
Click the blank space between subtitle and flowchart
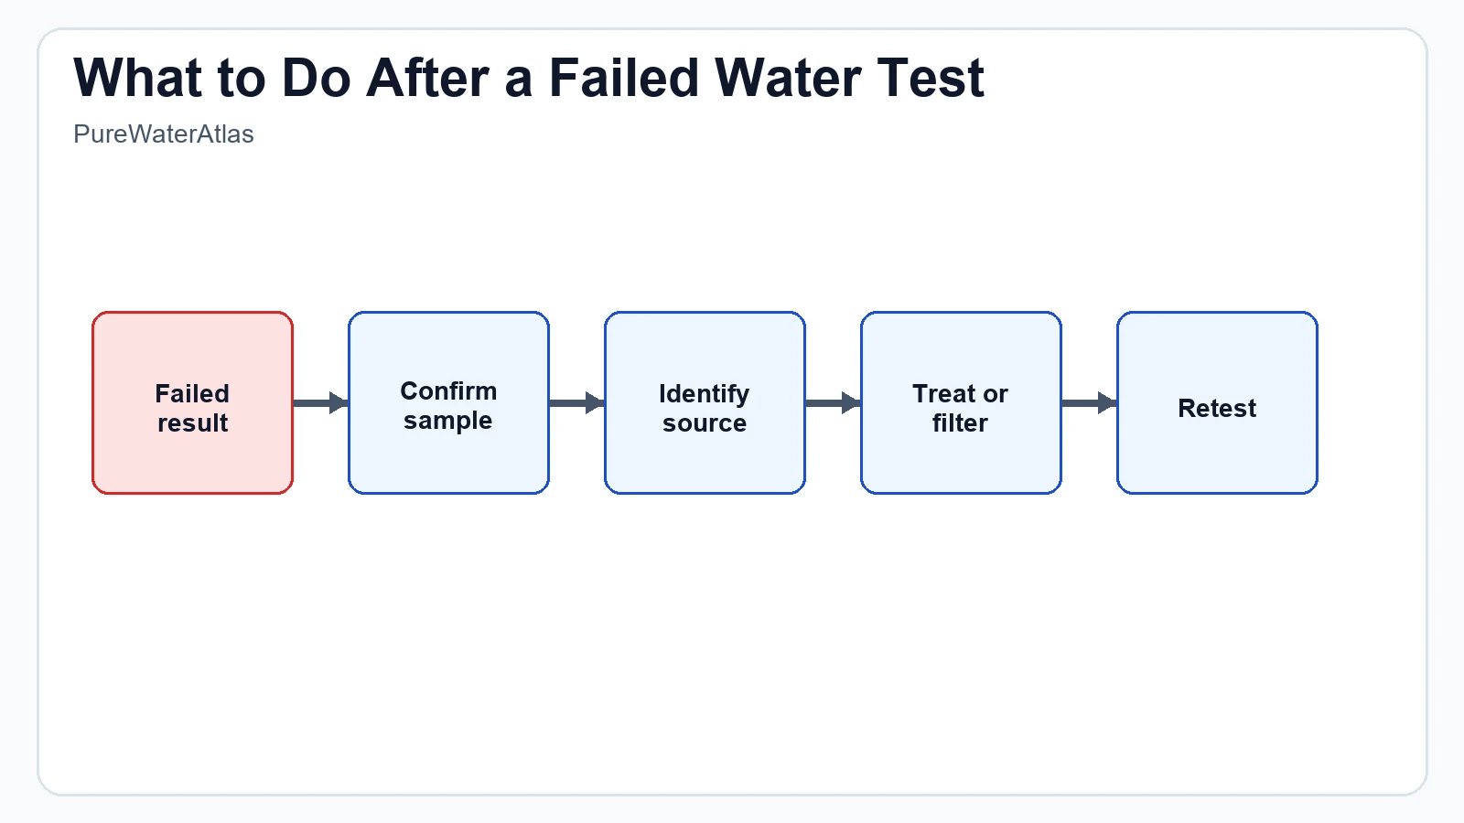[x=732, y=229]
